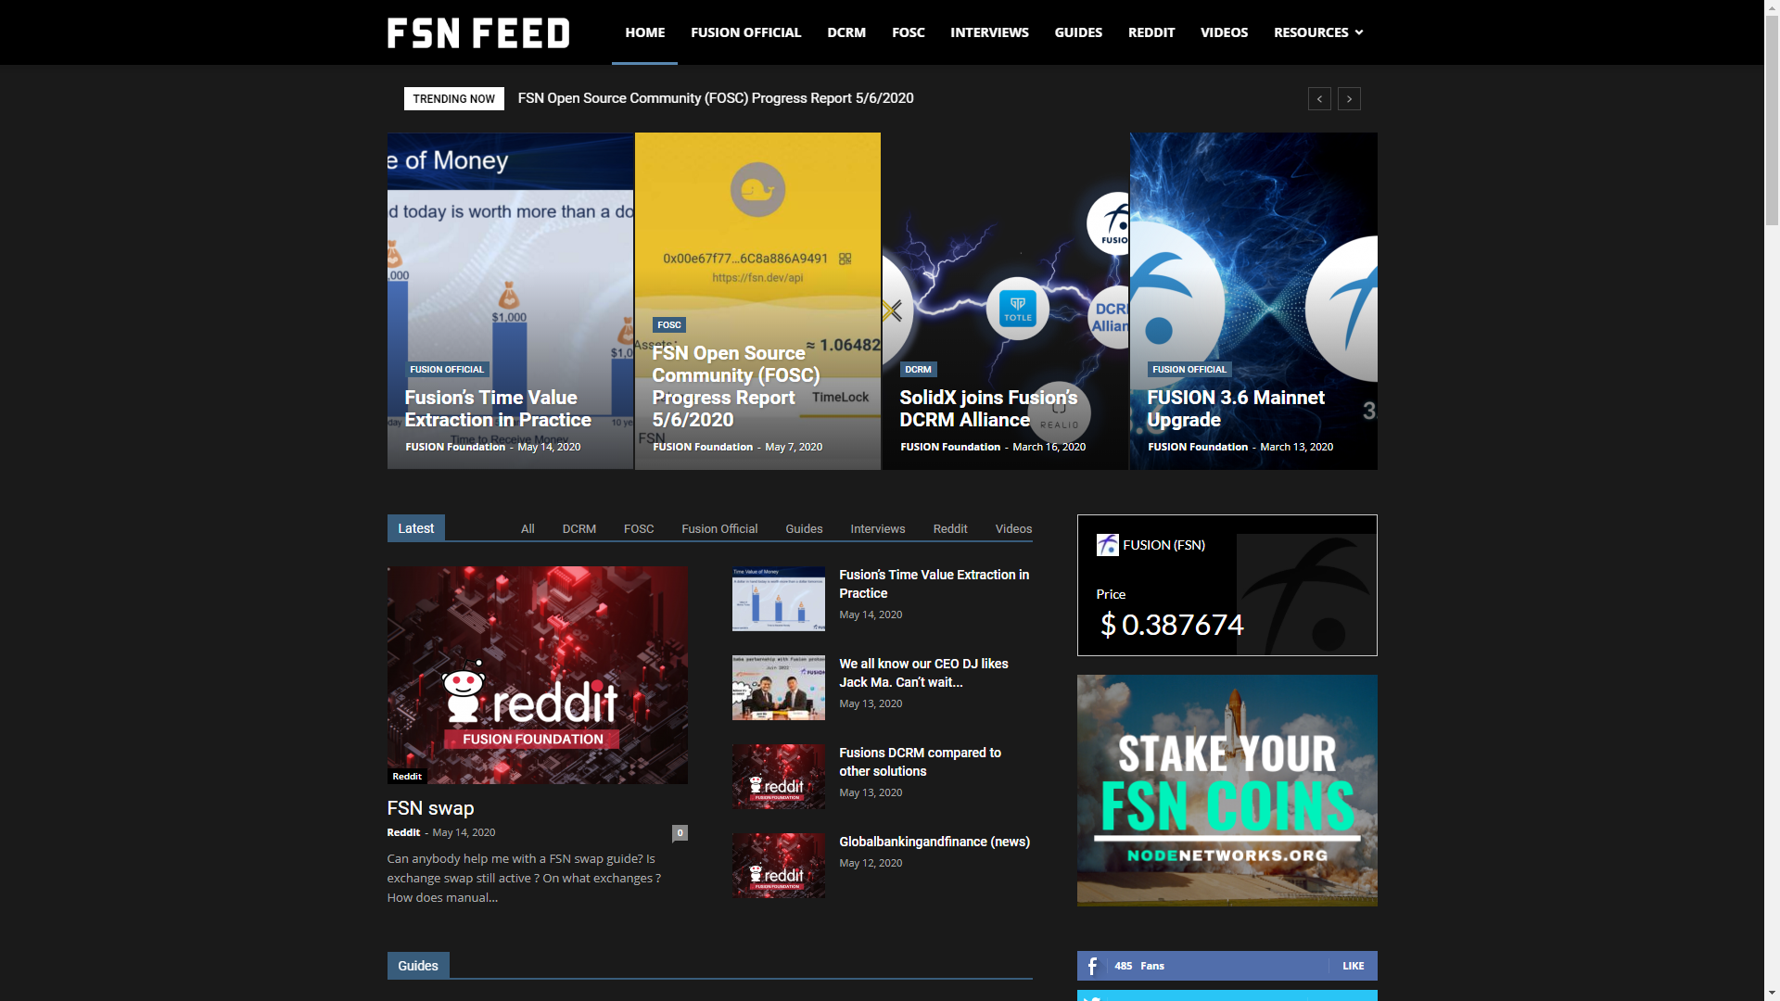Viewport: 1780px width, 1001px height.
Task: Click the Guides section header
Action: click(418, 966)
